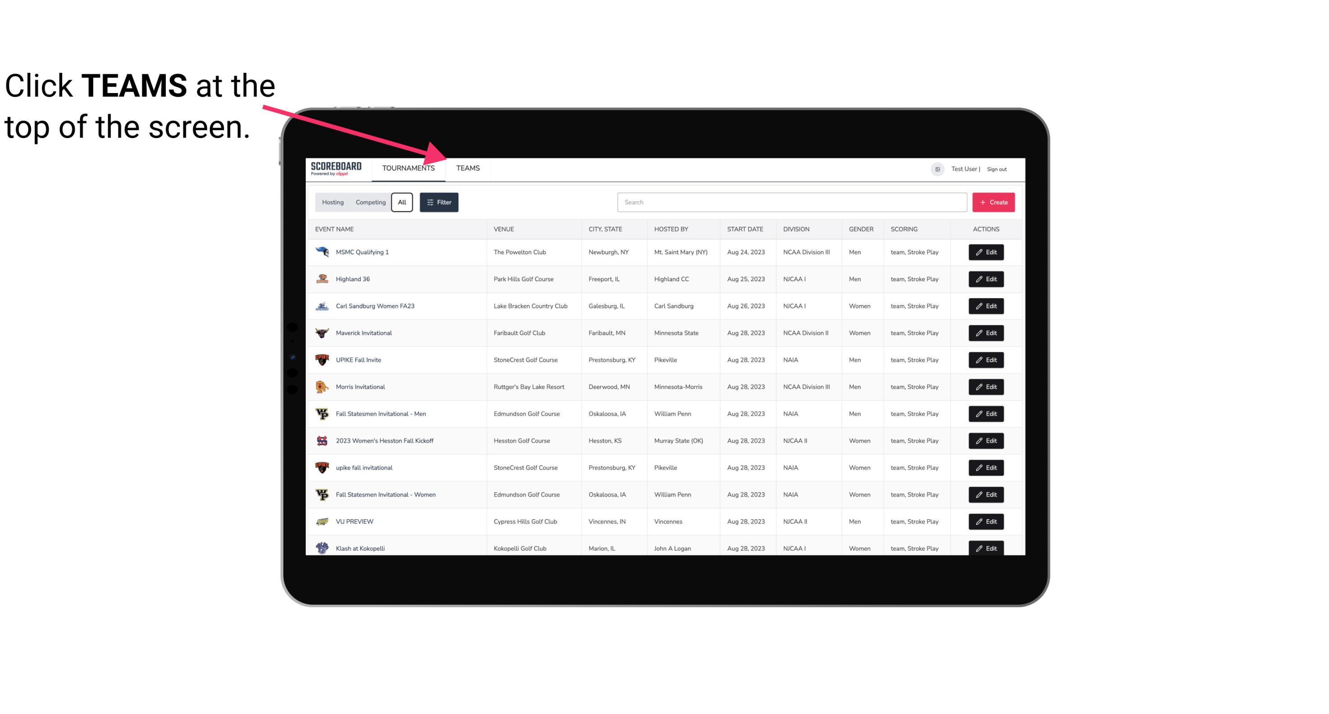Click the Edit icon for VU PREVIEW
Viewport: 1329px width, 714px height.
coord(986,521)
